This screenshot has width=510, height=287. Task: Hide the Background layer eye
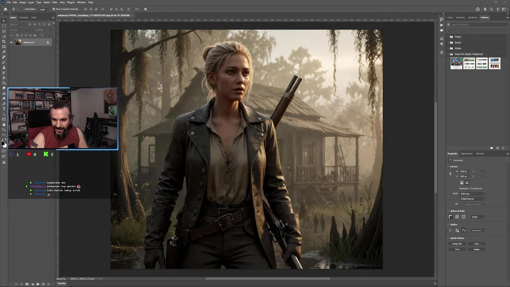(x=11, y=42)
